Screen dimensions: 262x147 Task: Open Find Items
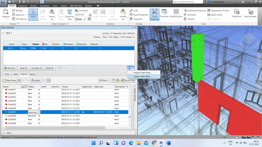[82, 10]
